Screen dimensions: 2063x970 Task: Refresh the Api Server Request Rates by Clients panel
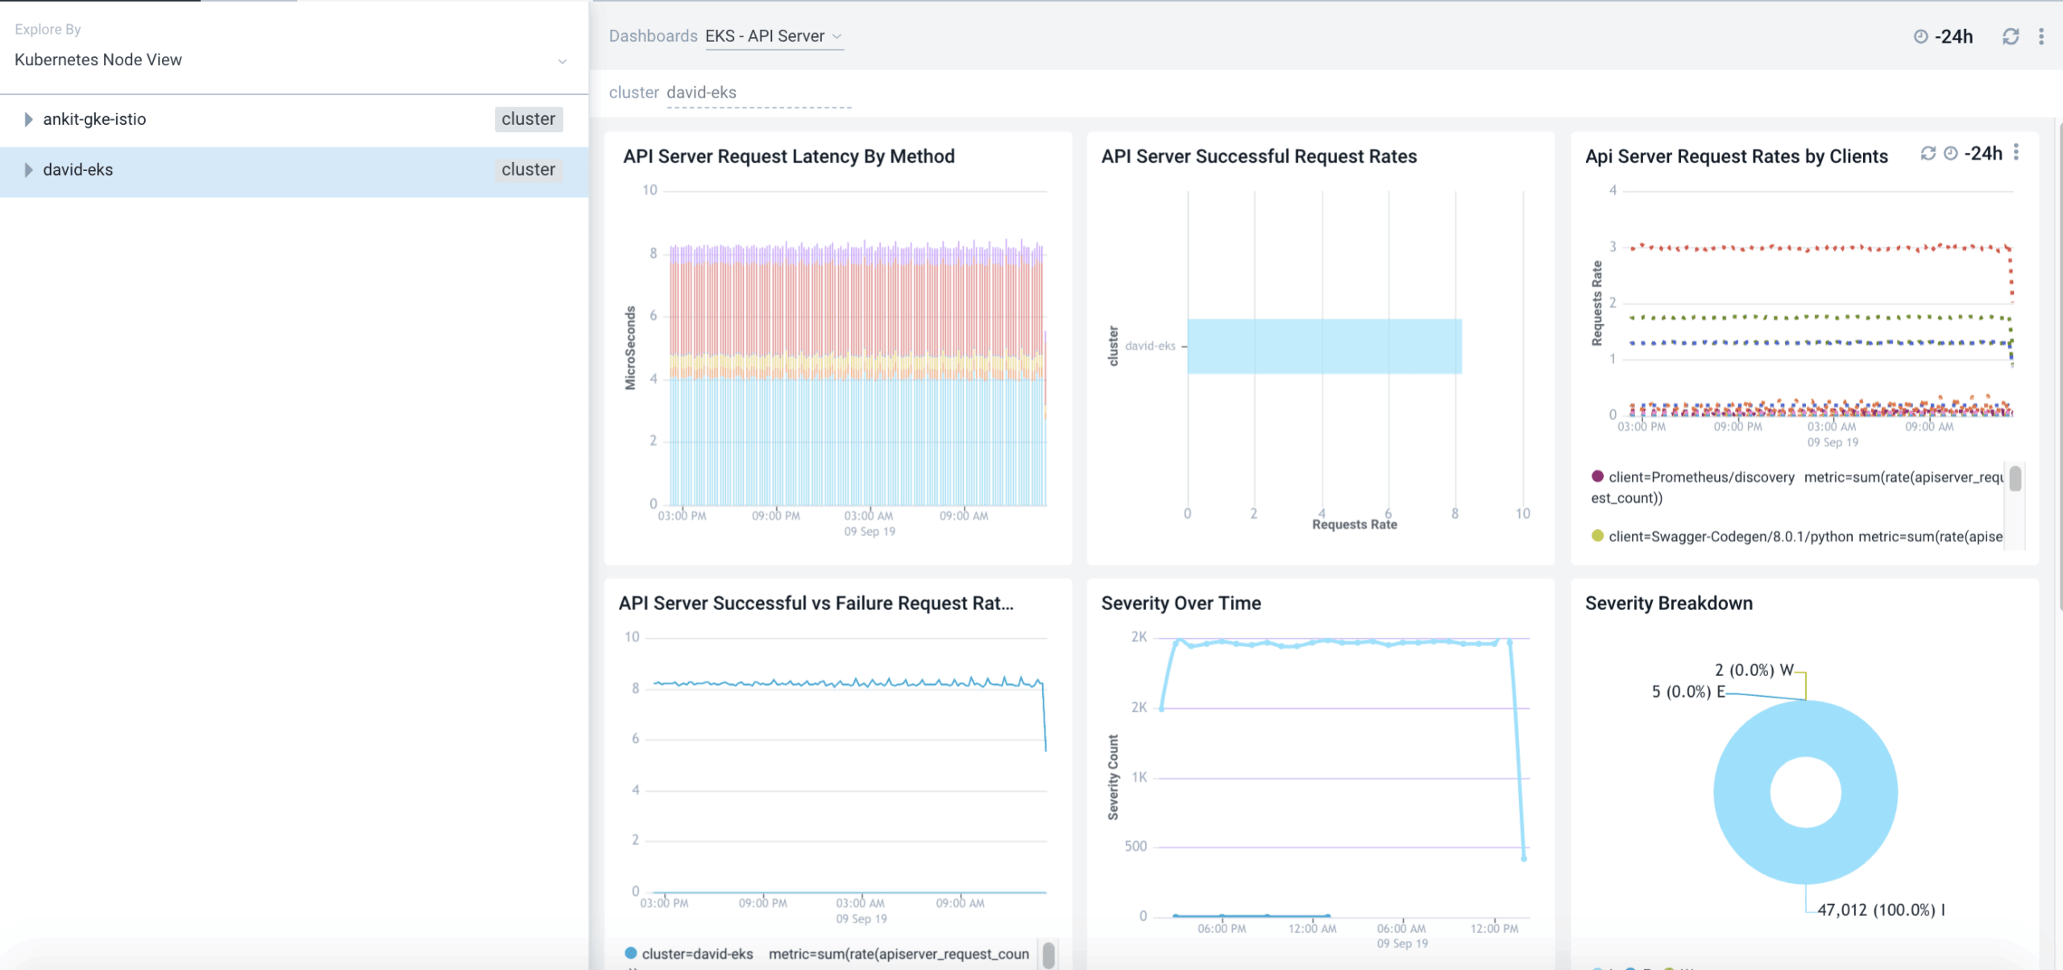[x=1927, y=153]
